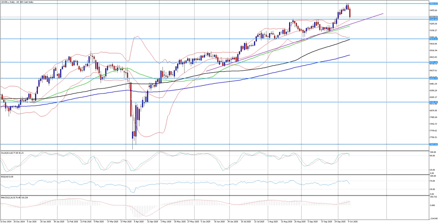Select the 8751.14 horizontal level price tag
Image resolution: width=440 pixels, height=224 pixels.
[x=433, y=63]
